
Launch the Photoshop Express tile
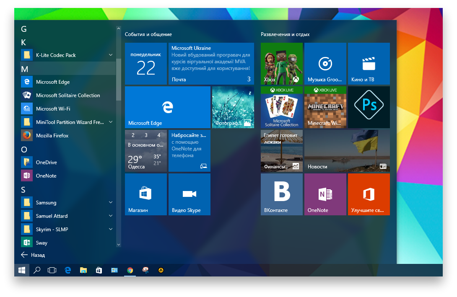coord(369,107)
